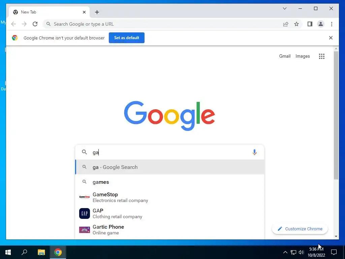Open the Gmail link
This screenshot has height=259, width=345.
point(285,56)
